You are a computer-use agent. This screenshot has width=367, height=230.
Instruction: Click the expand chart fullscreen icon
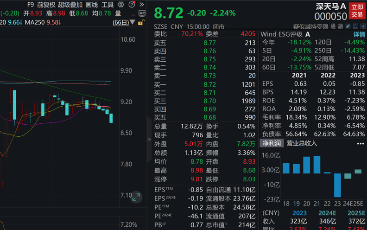(x=136, y=197)
